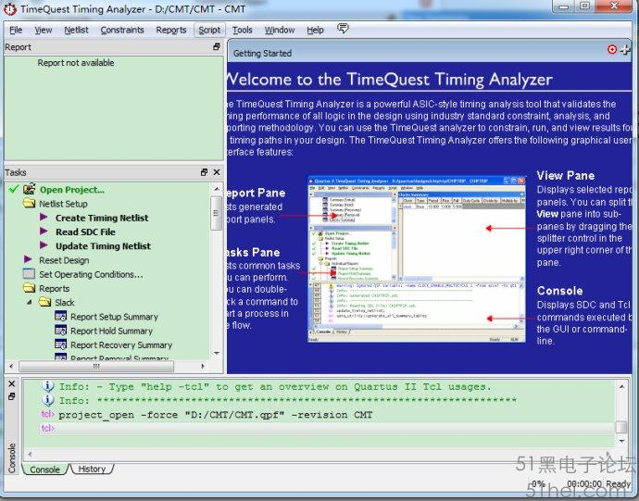Collapse the Slack folder
Screen dimensions: 639x501
pos(30,303)
